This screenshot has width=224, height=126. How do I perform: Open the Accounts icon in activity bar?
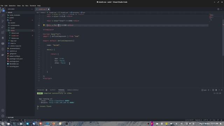3,110
